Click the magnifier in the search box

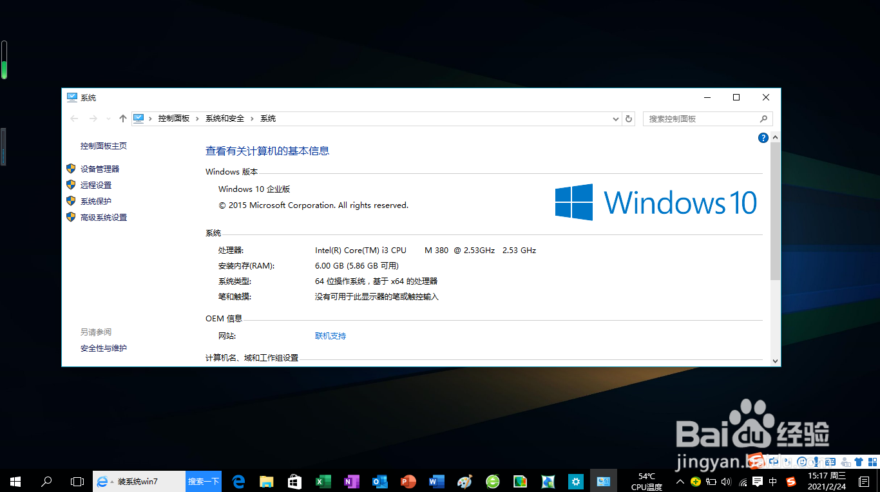(x=763, y=118)
